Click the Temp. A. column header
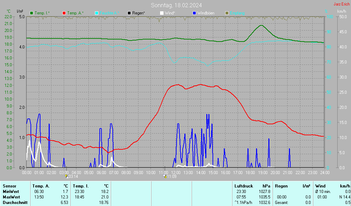 (x=41, y=186)
